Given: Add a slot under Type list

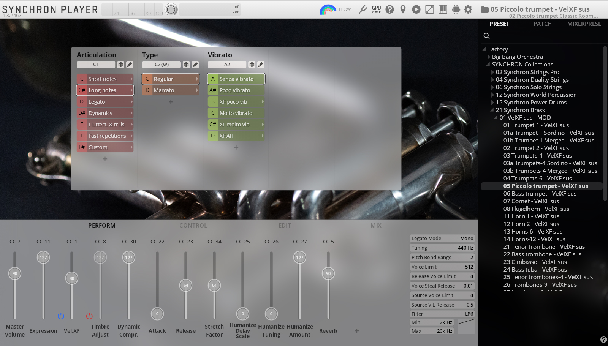Looking at the screenshot, I should (x=171, y=102).
